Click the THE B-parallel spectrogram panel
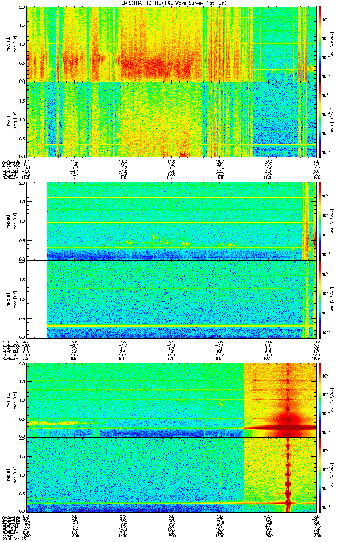Viewport: 338px width, 542px height. (172, 475)
